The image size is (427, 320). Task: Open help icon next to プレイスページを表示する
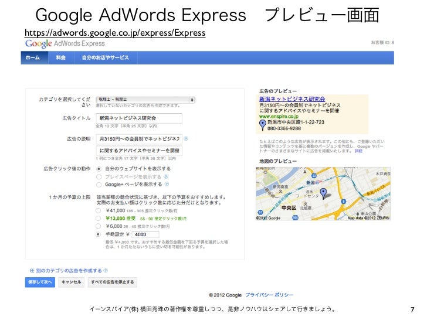(x=166, y=176)
